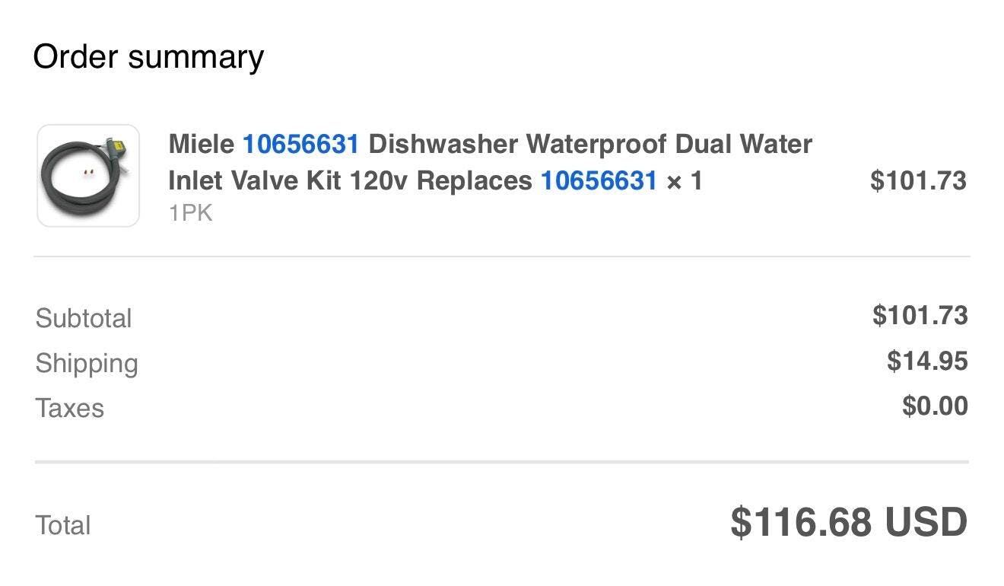Screen dimensions: 1004x586
Task: Open the 10656631 link after "Replaces"
Action: (x=599, y=181)
